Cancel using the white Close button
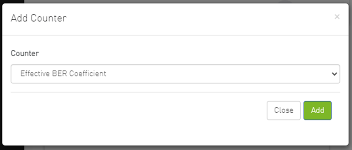Image resolution: width=352 pixels, height=150 pixels. pos(283,110)
